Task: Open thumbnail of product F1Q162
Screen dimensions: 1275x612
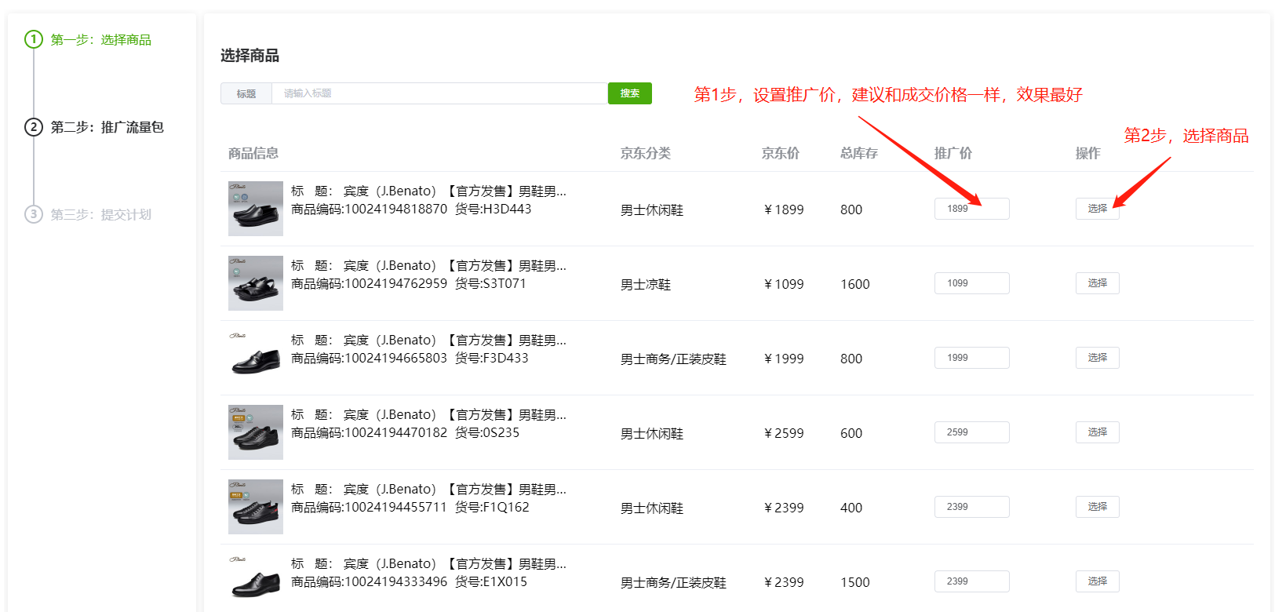Action: [255, 507]
